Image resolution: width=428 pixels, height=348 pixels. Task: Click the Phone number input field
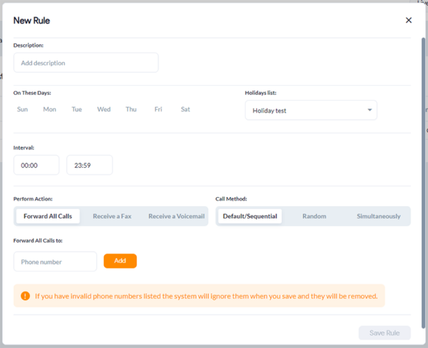55,262
